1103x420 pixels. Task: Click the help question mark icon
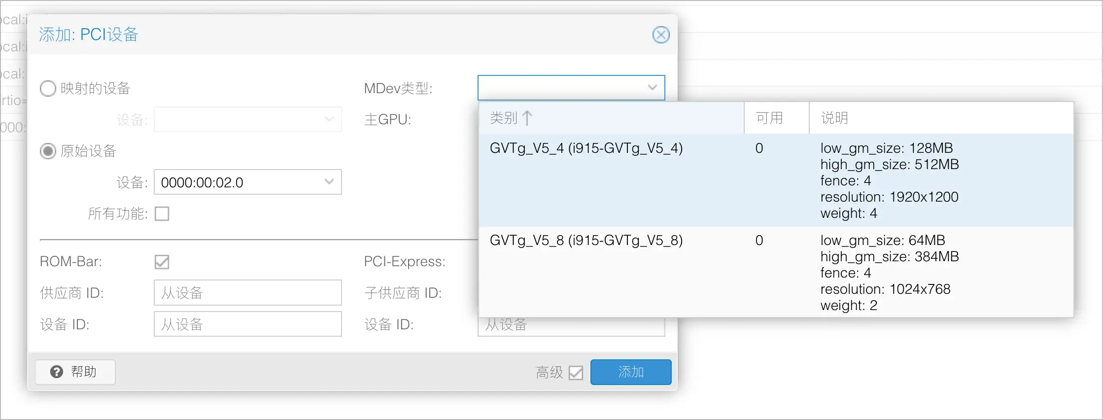57,372
